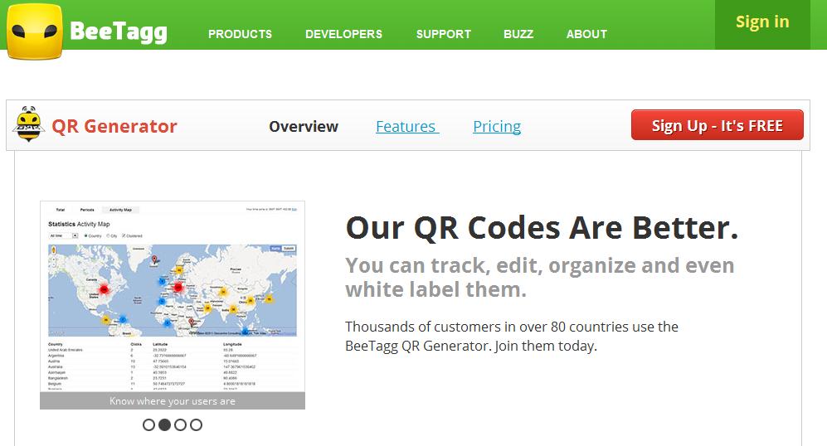The width and height of the screenshot is (827, 446).
Task: Click Sign Up - It's FREE button
Action: (718, 125)
